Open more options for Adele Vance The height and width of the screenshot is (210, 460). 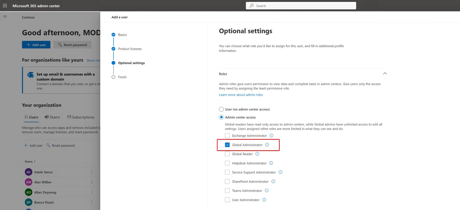coord(92,172)
